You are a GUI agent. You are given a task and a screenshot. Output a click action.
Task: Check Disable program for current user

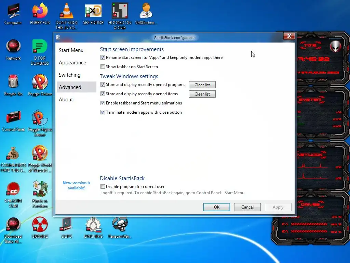coord(103,187)
